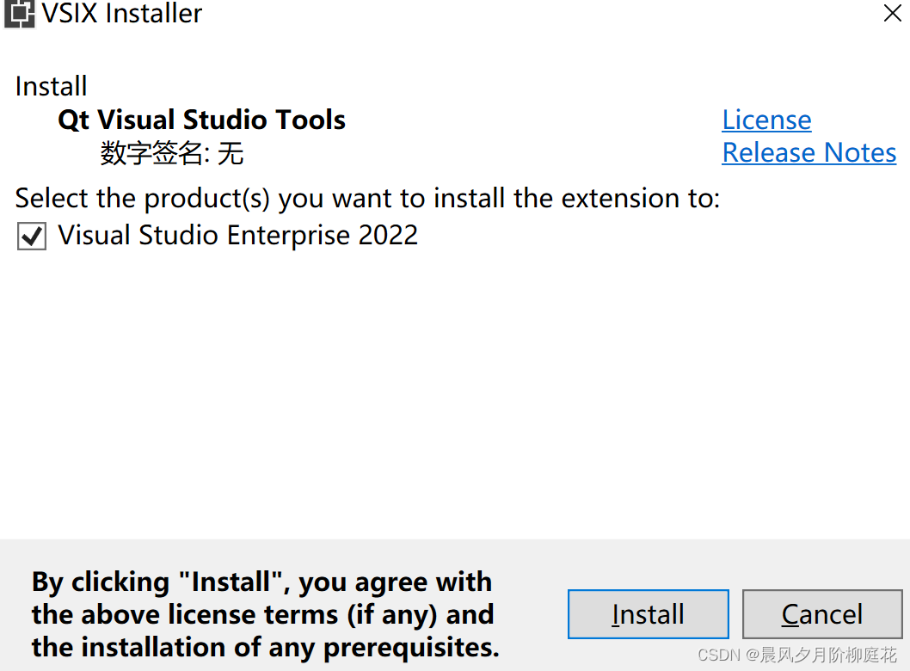Disable installation for Visual Studio Enterprise 2022
The height and width of the screenshot is (671, 910).
pyautogui.click(x=31, y=236)
